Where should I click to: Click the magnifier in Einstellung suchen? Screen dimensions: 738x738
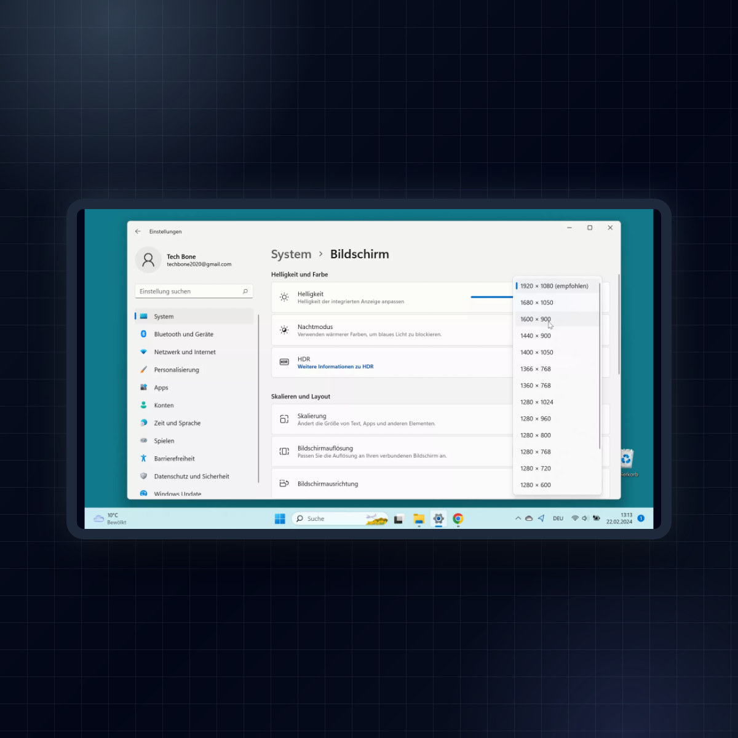[245, 292]
